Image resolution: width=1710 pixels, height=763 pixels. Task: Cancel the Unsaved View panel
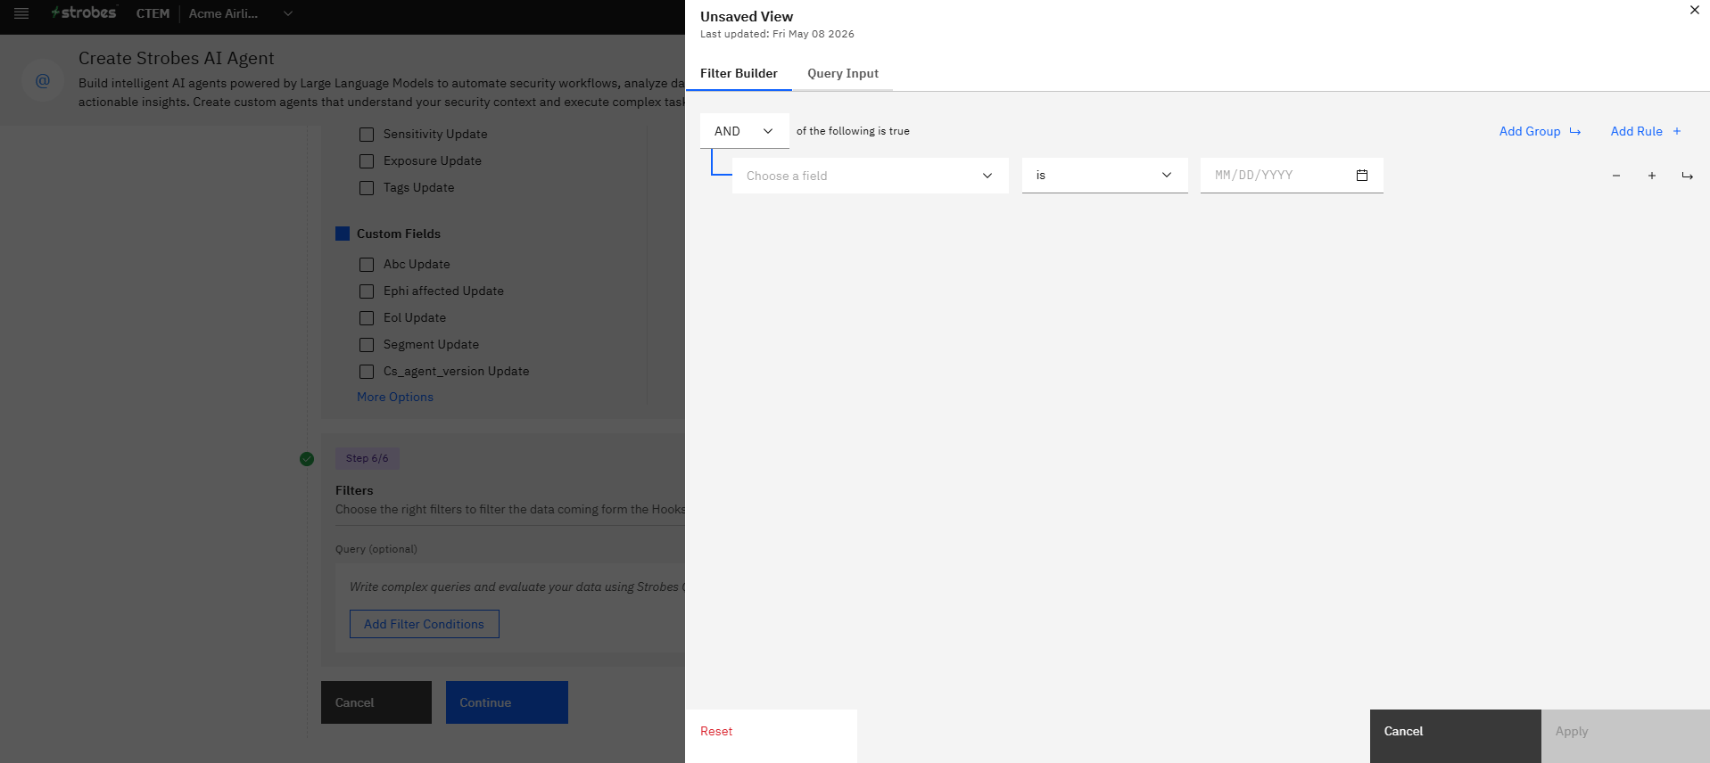(x=1455, y=736)
